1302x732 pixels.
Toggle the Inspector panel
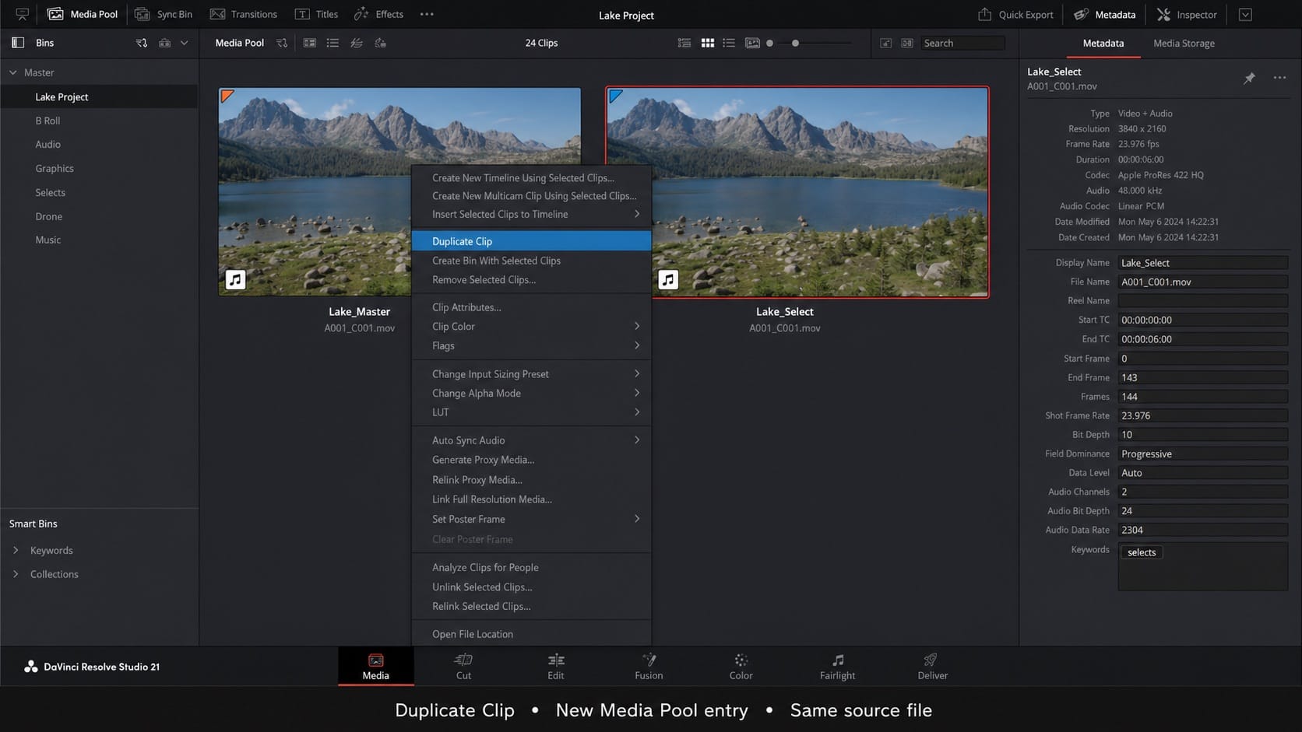(1186, 14)
